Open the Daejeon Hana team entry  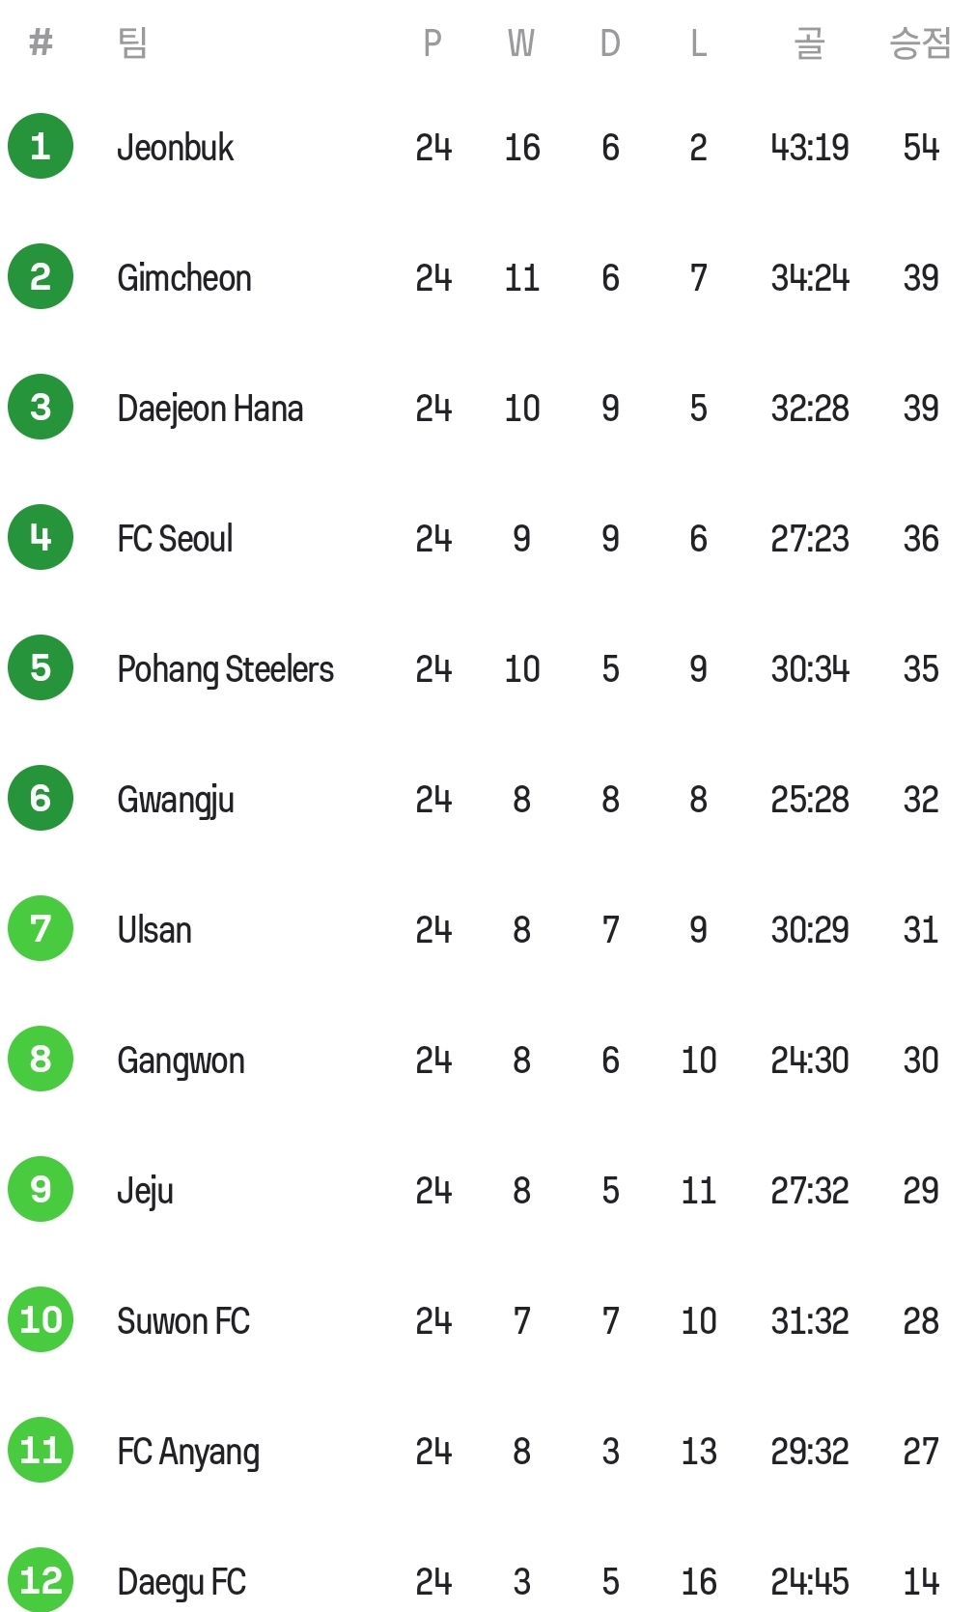(x=210, y=409)
